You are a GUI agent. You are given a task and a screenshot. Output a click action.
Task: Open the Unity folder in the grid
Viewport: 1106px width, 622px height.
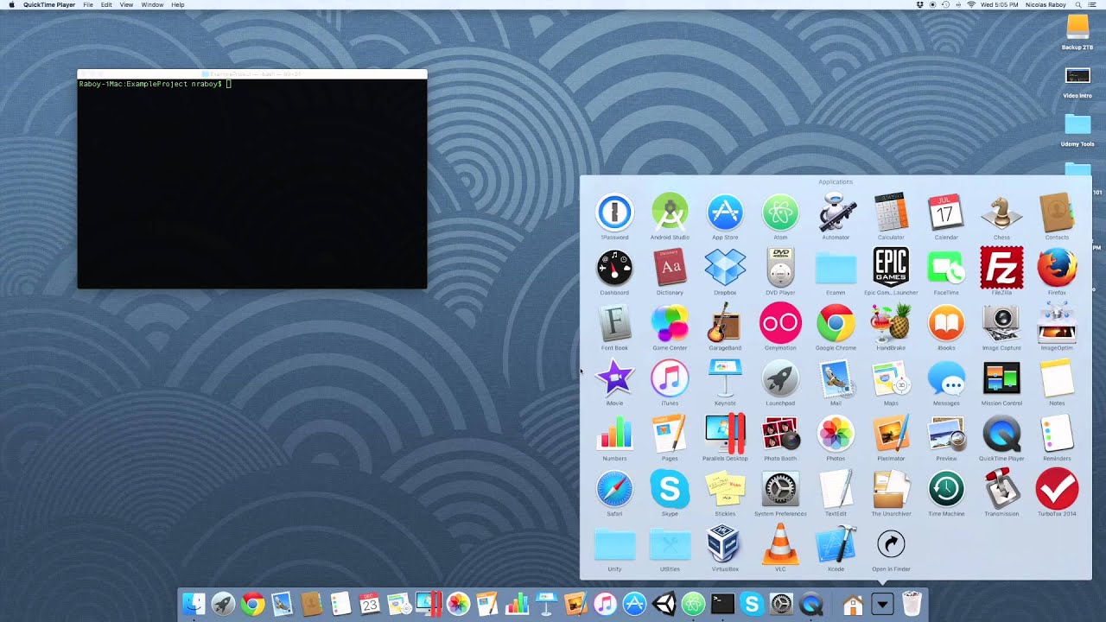pyautogui.click(x=614, y=546)
